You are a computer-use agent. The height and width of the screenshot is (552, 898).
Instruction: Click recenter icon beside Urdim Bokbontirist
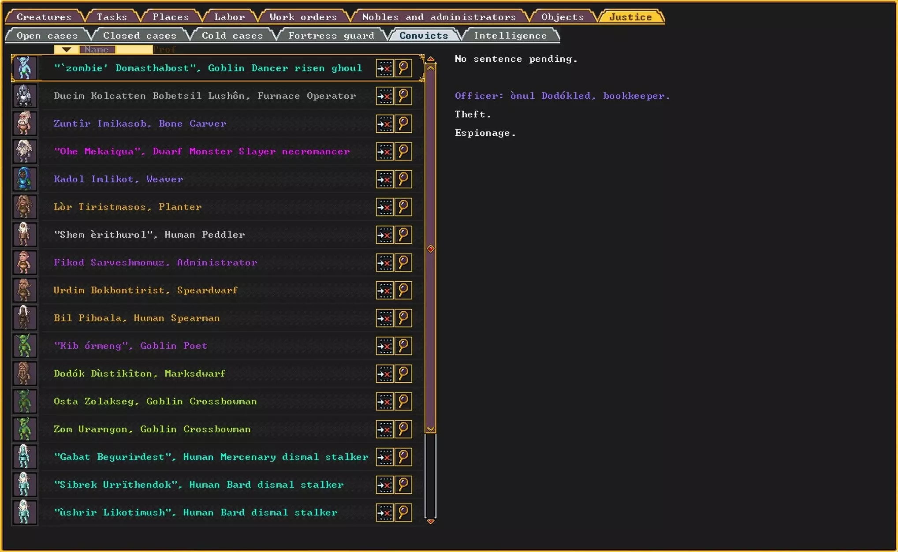(384, 291)
